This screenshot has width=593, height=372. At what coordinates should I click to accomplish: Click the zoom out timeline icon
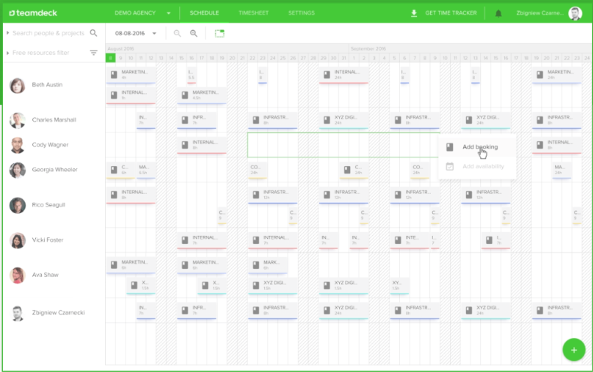(177, 33)
